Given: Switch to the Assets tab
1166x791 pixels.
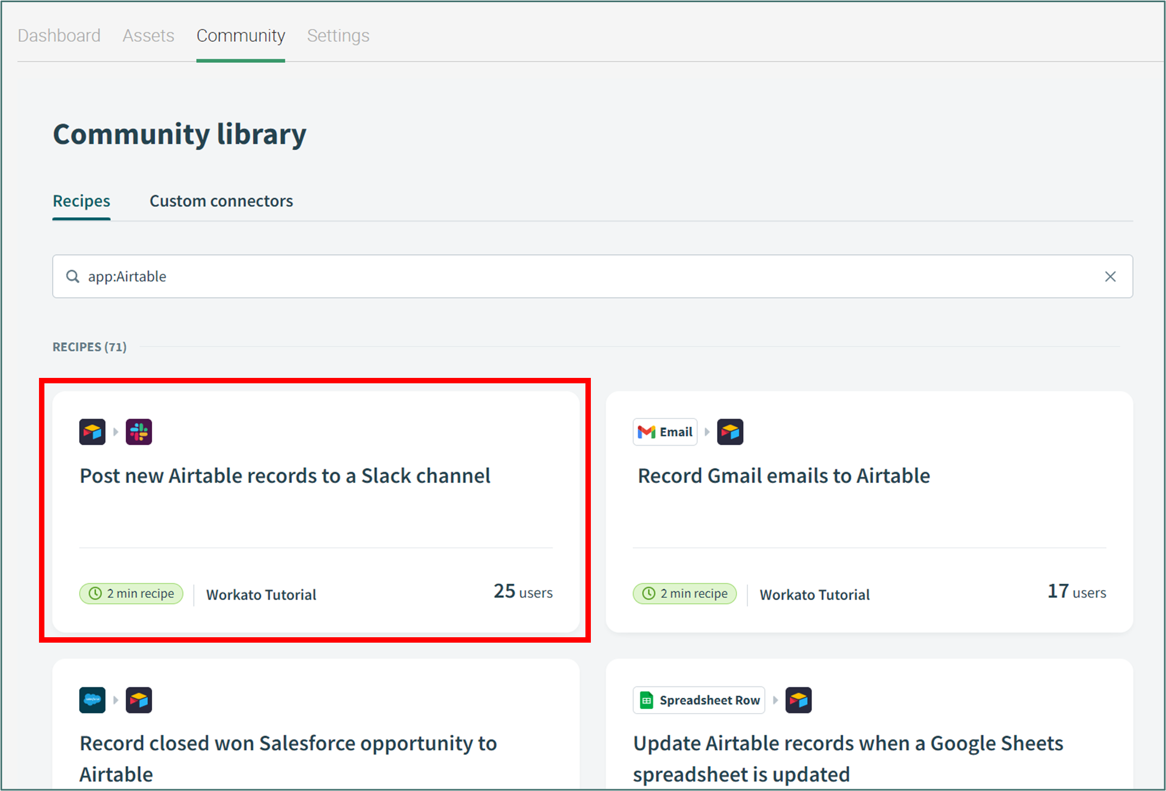Looking at the screenshot, I should coord(148,36).
